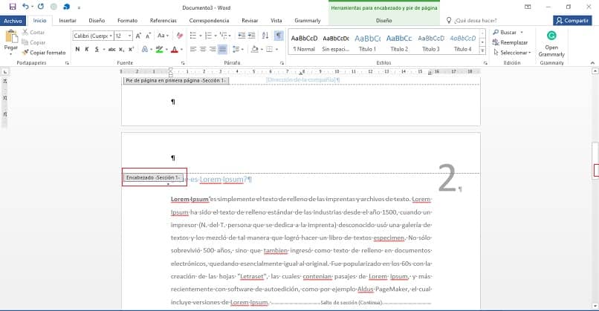
Task: Center align the paragraph text
Action: 202,50
